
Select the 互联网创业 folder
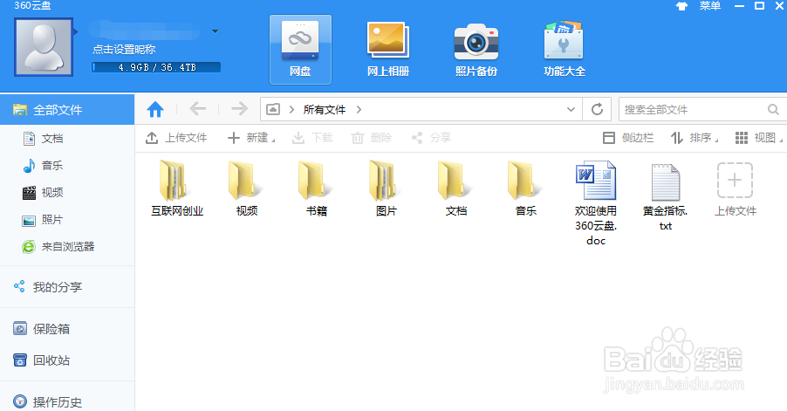(177, 188)
